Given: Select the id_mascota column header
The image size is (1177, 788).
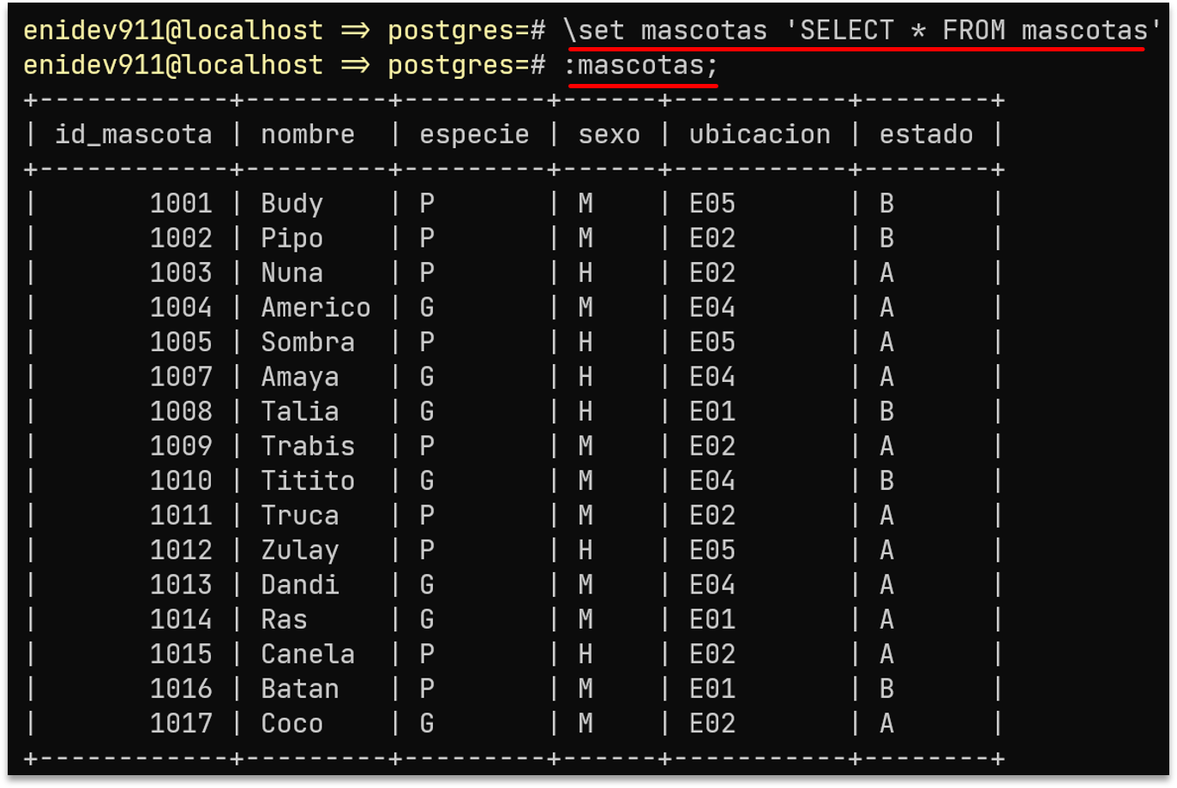Looking at the screenshot, I should click(134, 134).
